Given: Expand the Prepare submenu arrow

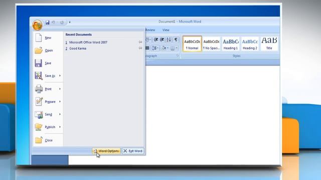Looking at the screenshot, I should coord(60,101).
